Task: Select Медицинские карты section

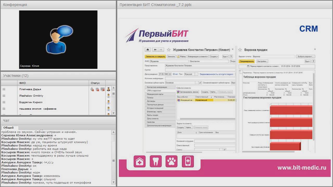Action: (x=160, y=94)
